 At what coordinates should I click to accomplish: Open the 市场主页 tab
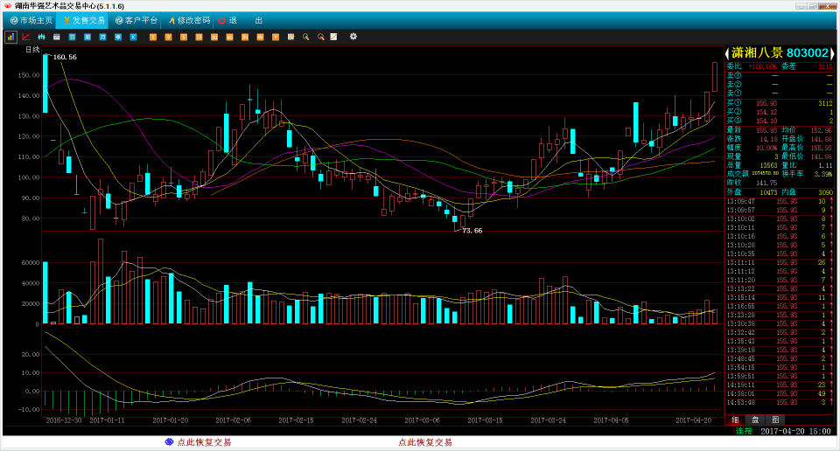pyautogui.click(x=31, y=20)
